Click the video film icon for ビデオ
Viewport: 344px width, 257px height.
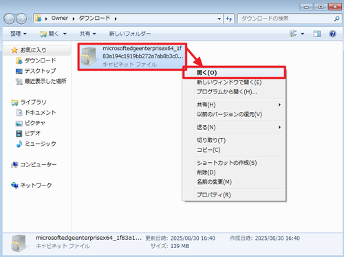19,133
